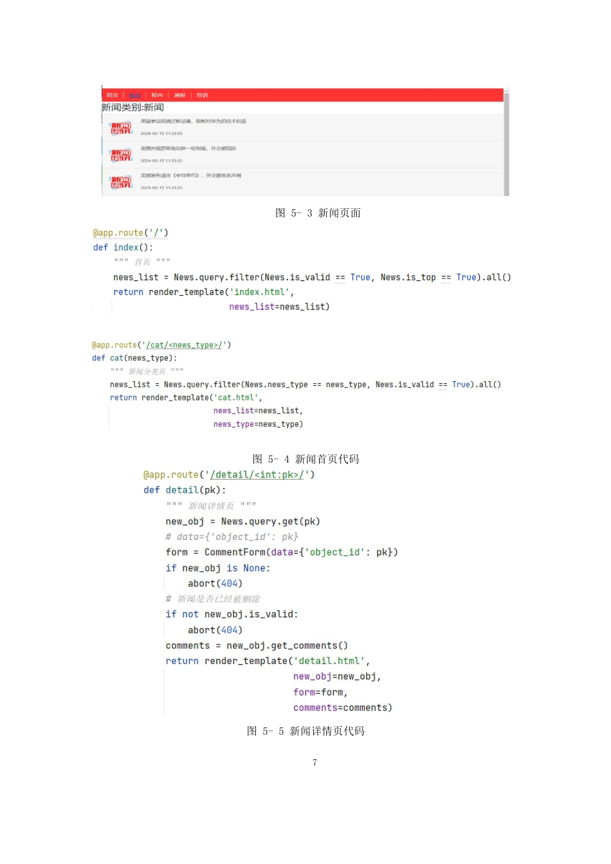Click 'index.html' string in render_template
611x864 pixels.
click(259, 292)
